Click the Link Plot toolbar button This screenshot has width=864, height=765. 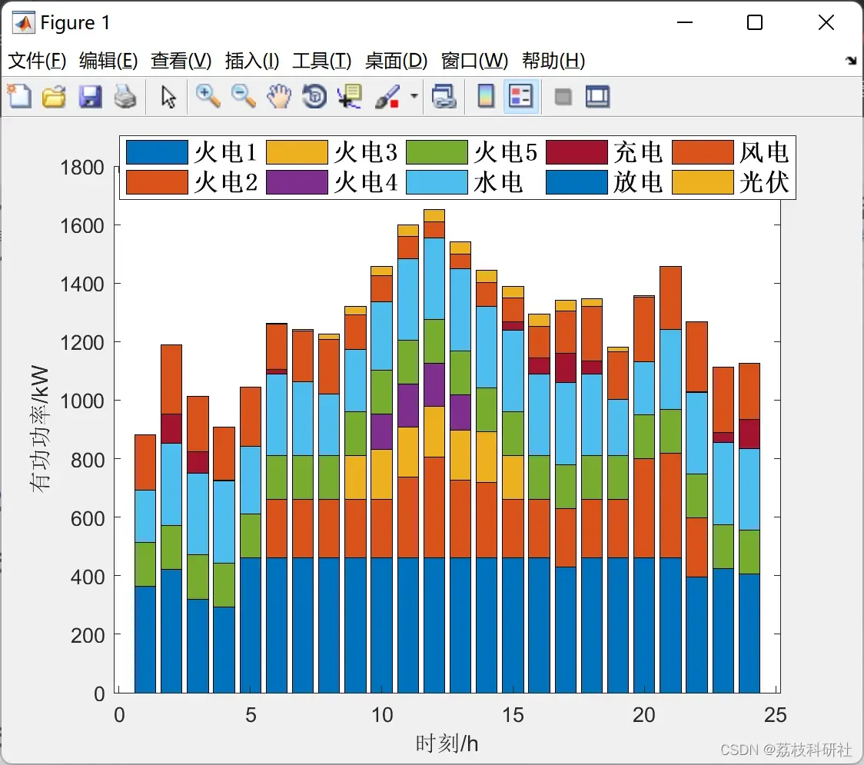tap(444, 96)
